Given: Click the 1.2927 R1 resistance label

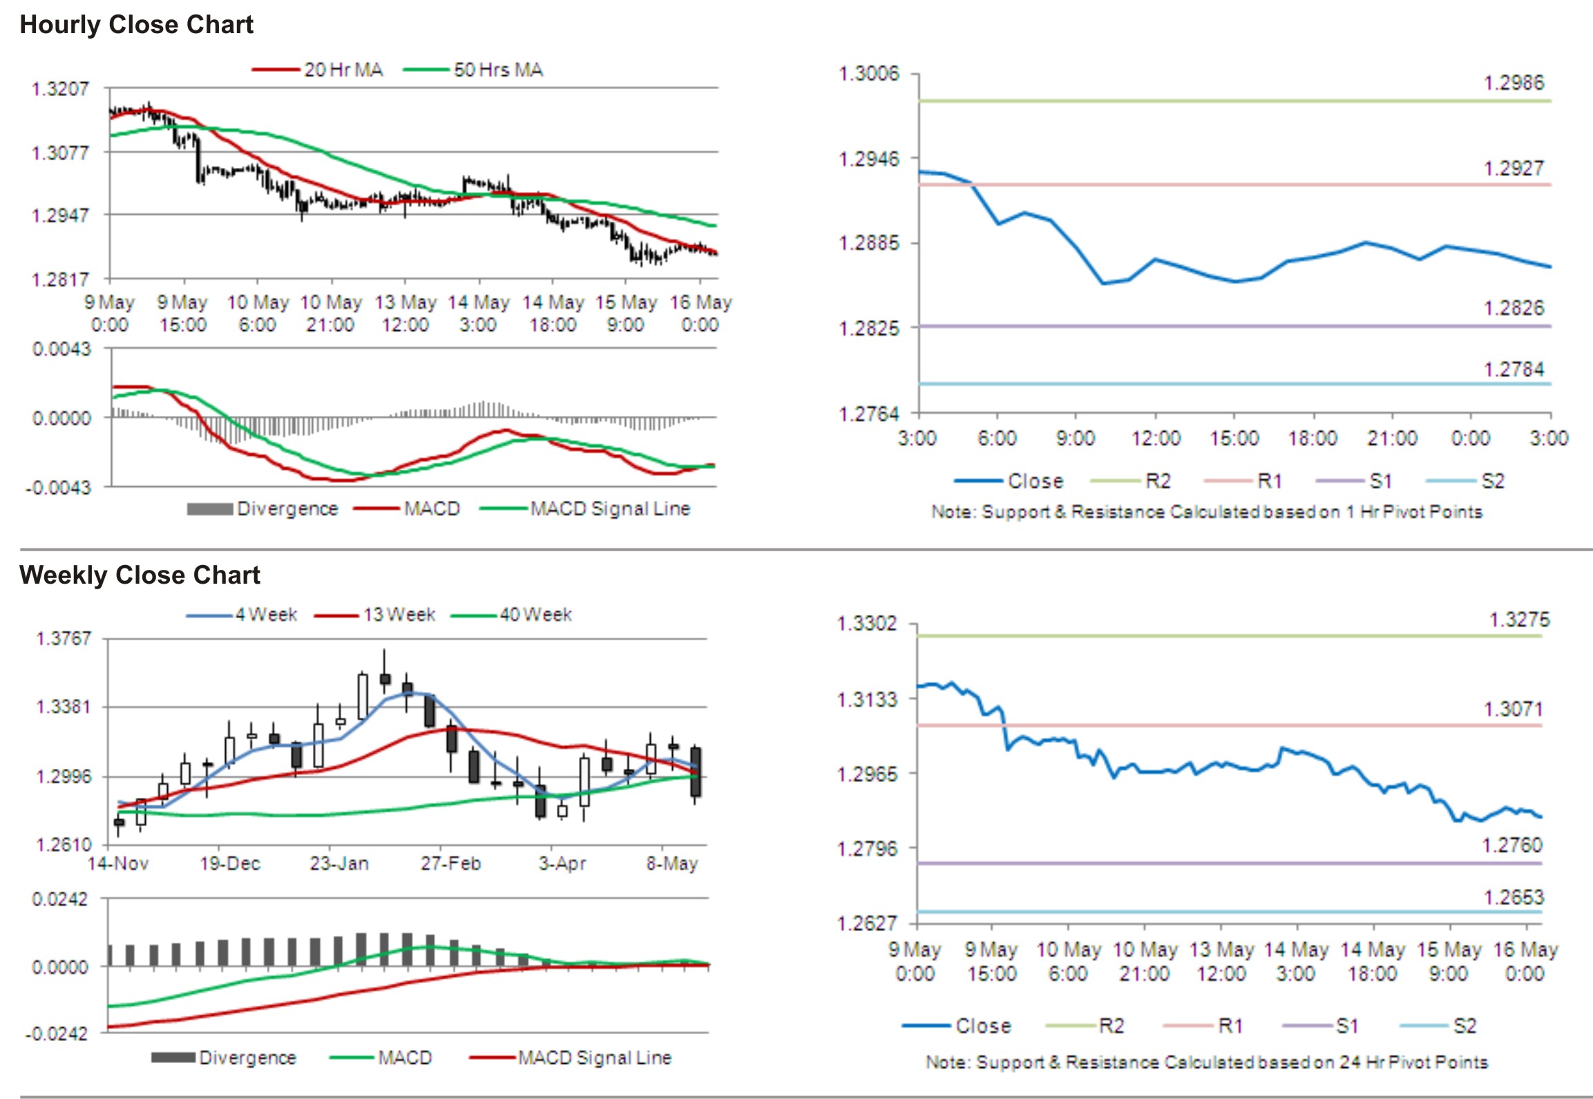Looking at the screenshot, I should pos(1514,169).
